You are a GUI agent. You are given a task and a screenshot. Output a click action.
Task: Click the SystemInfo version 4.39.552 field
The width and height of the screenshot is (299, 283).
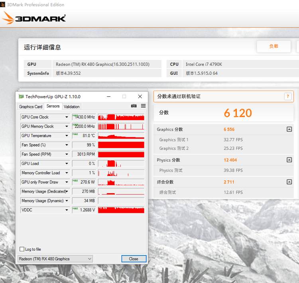pyautogui.click(x=107, y=73)
